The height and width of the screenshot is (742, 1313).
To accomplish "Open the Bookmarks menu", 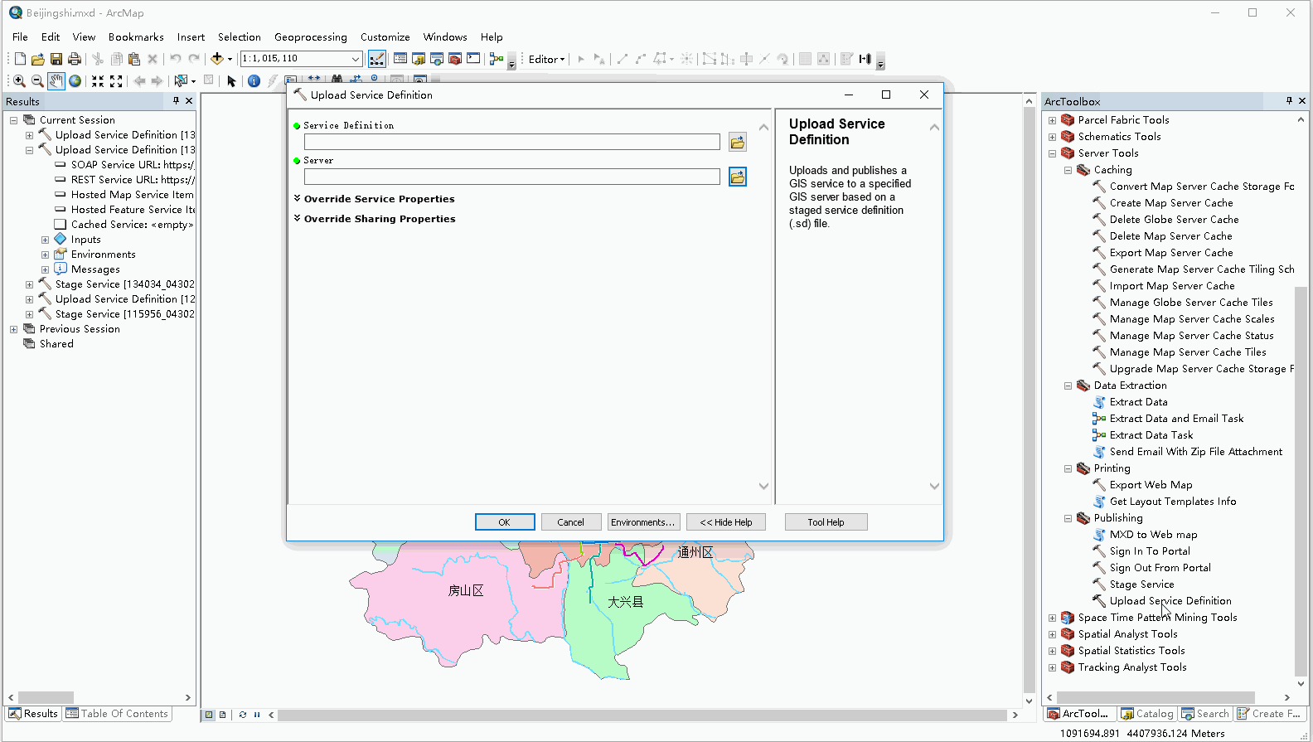I will [136, 37].
